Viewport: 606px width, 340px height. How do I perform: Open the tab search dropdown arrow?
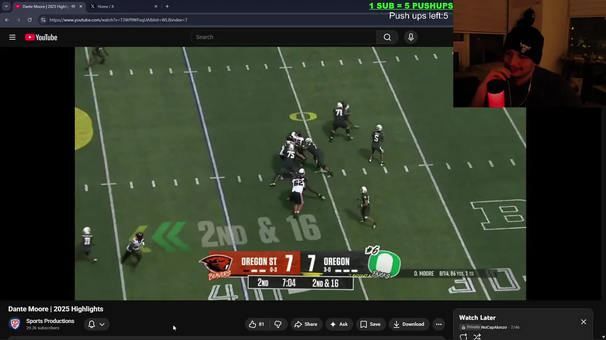pyautogui.click(x=6, y=6)
